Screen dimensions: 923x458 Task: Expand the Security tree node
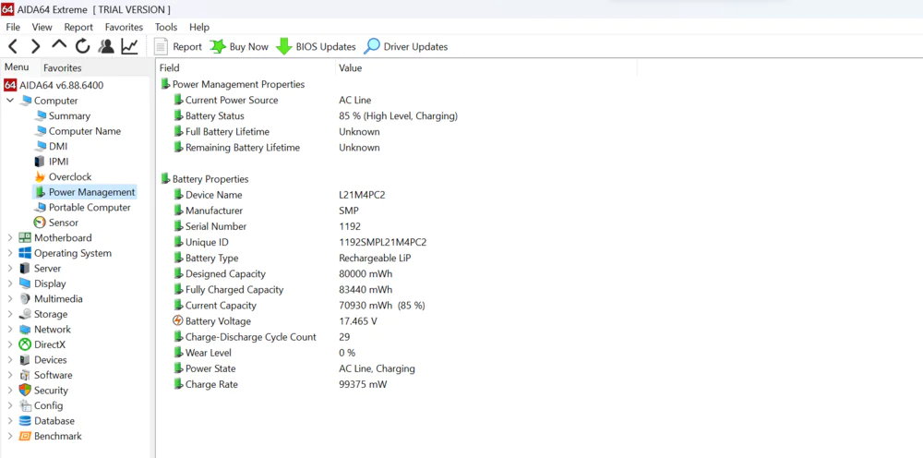[x=10, y=391]
